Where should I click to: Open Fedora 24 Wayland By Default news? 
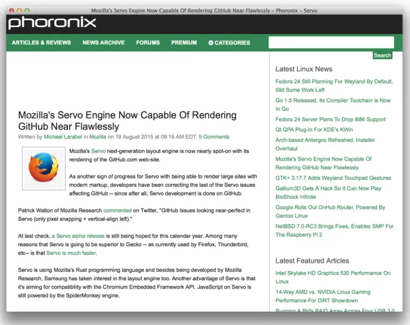coord(334,86)
